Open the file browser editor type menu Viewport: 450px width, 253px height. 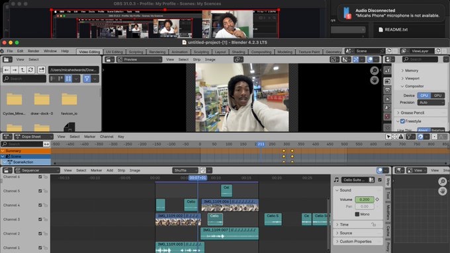coord(7,59)
